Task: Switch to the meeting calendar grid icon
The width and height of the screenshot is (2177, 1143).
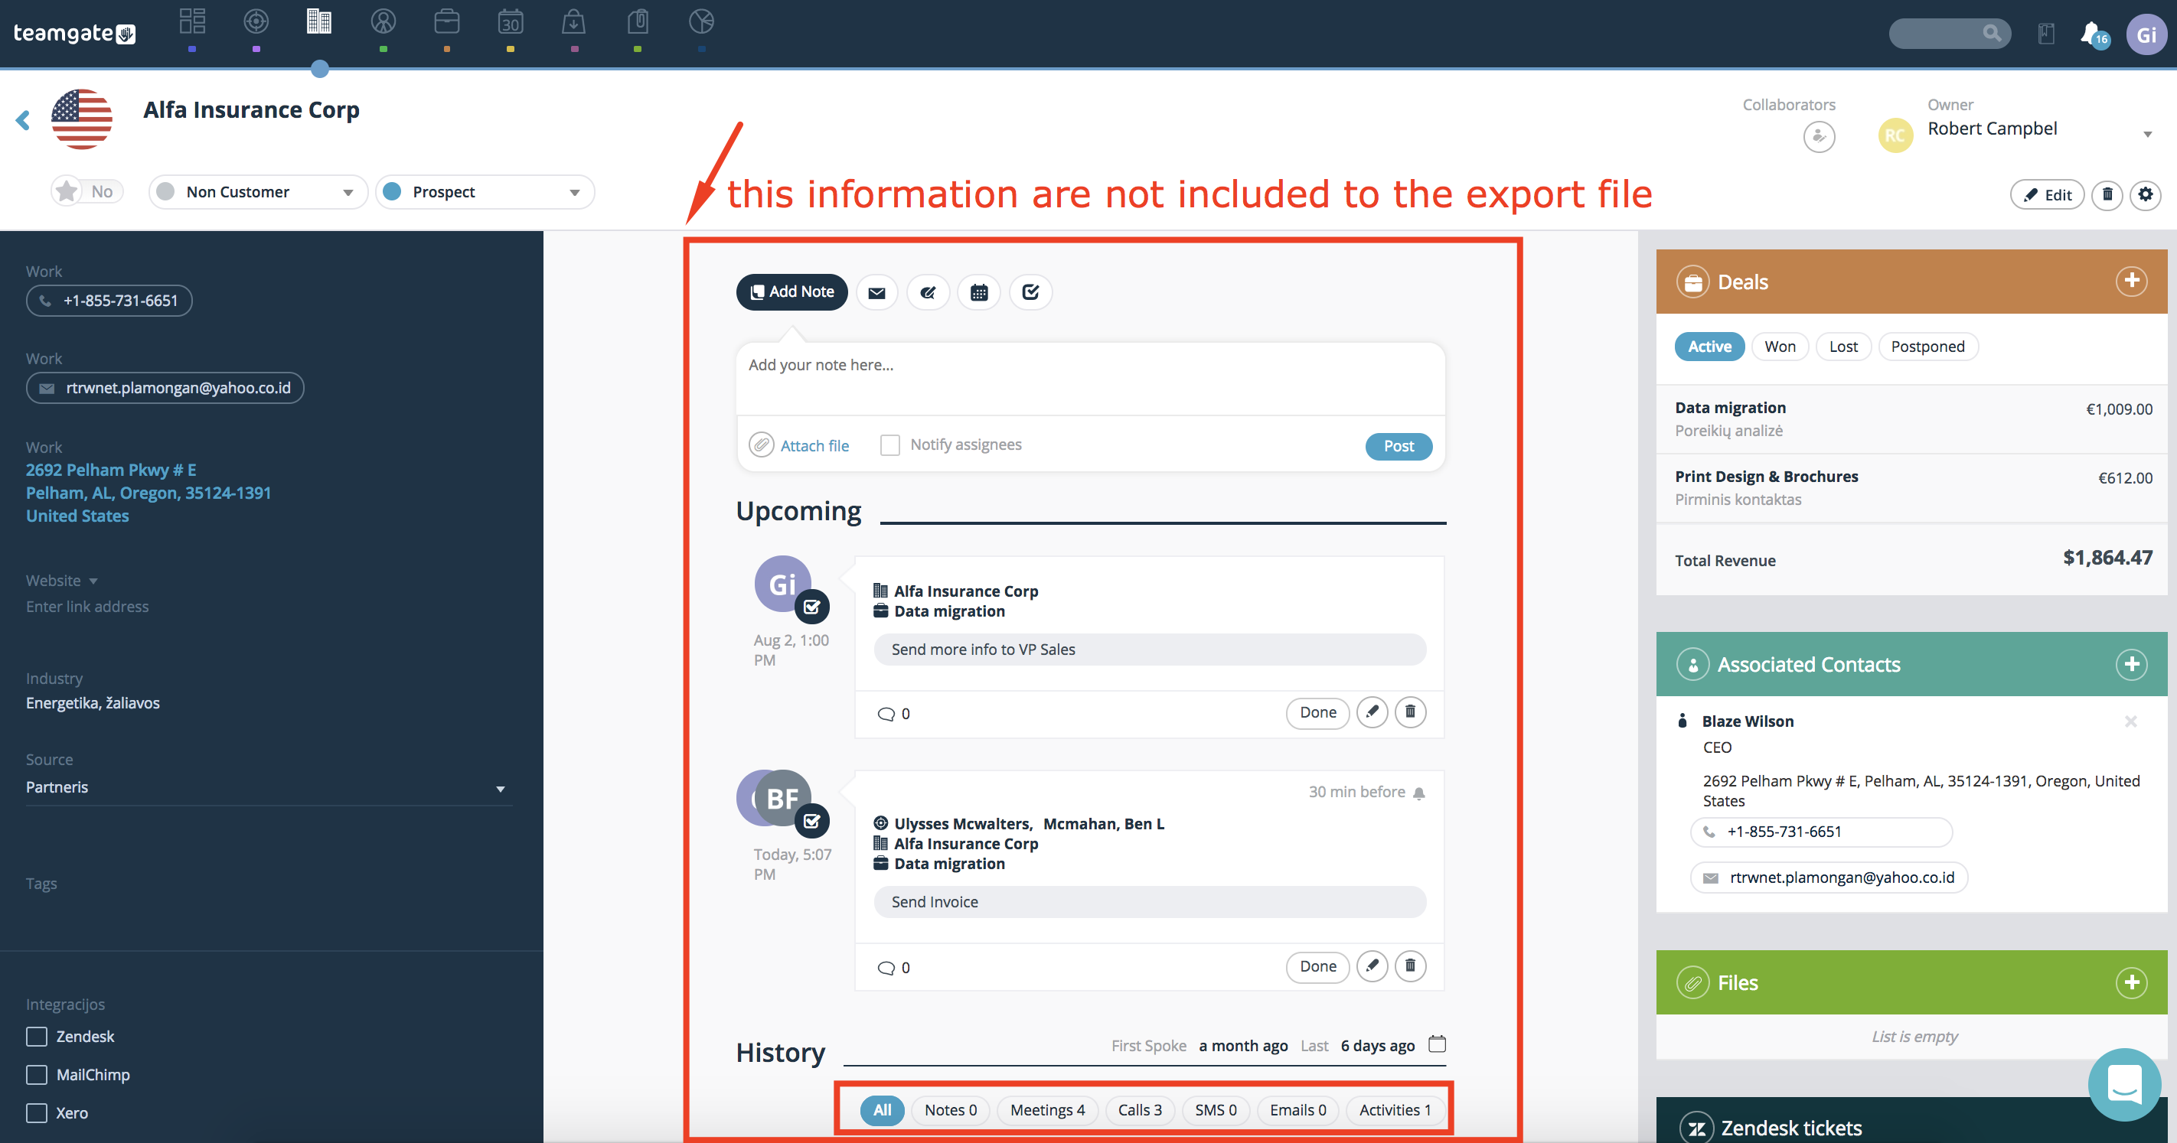Action: pos(978,292)
